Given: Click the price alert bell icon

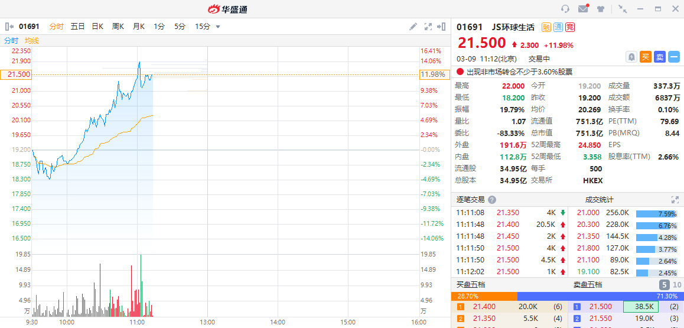Looking at the screenshot, I should pyautogui.click(x=631, y=57).
